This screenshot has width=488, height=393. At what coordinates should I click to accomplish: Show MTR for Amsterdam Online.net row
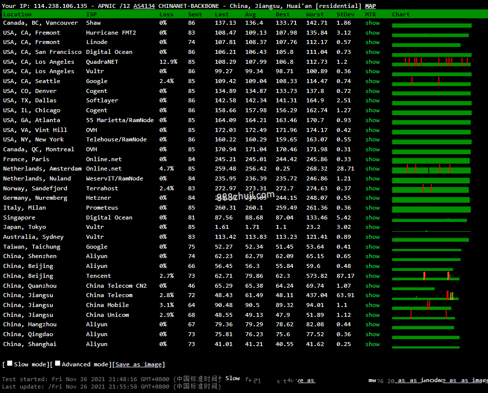point(372,169)
